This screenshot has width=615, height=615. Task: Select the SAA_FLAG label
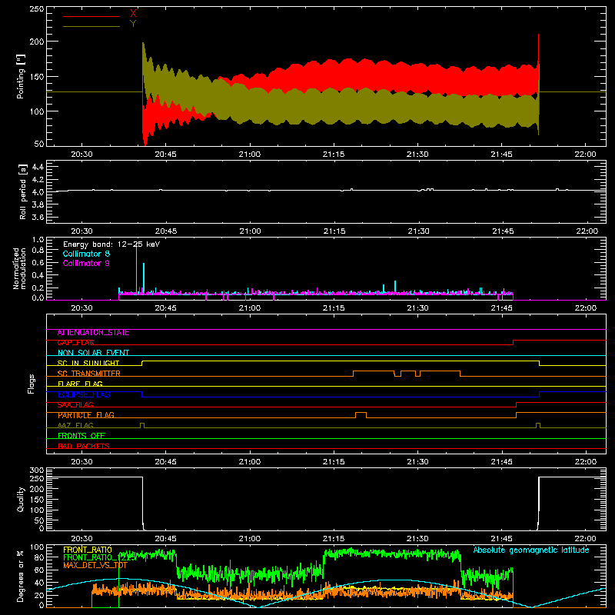75,405
